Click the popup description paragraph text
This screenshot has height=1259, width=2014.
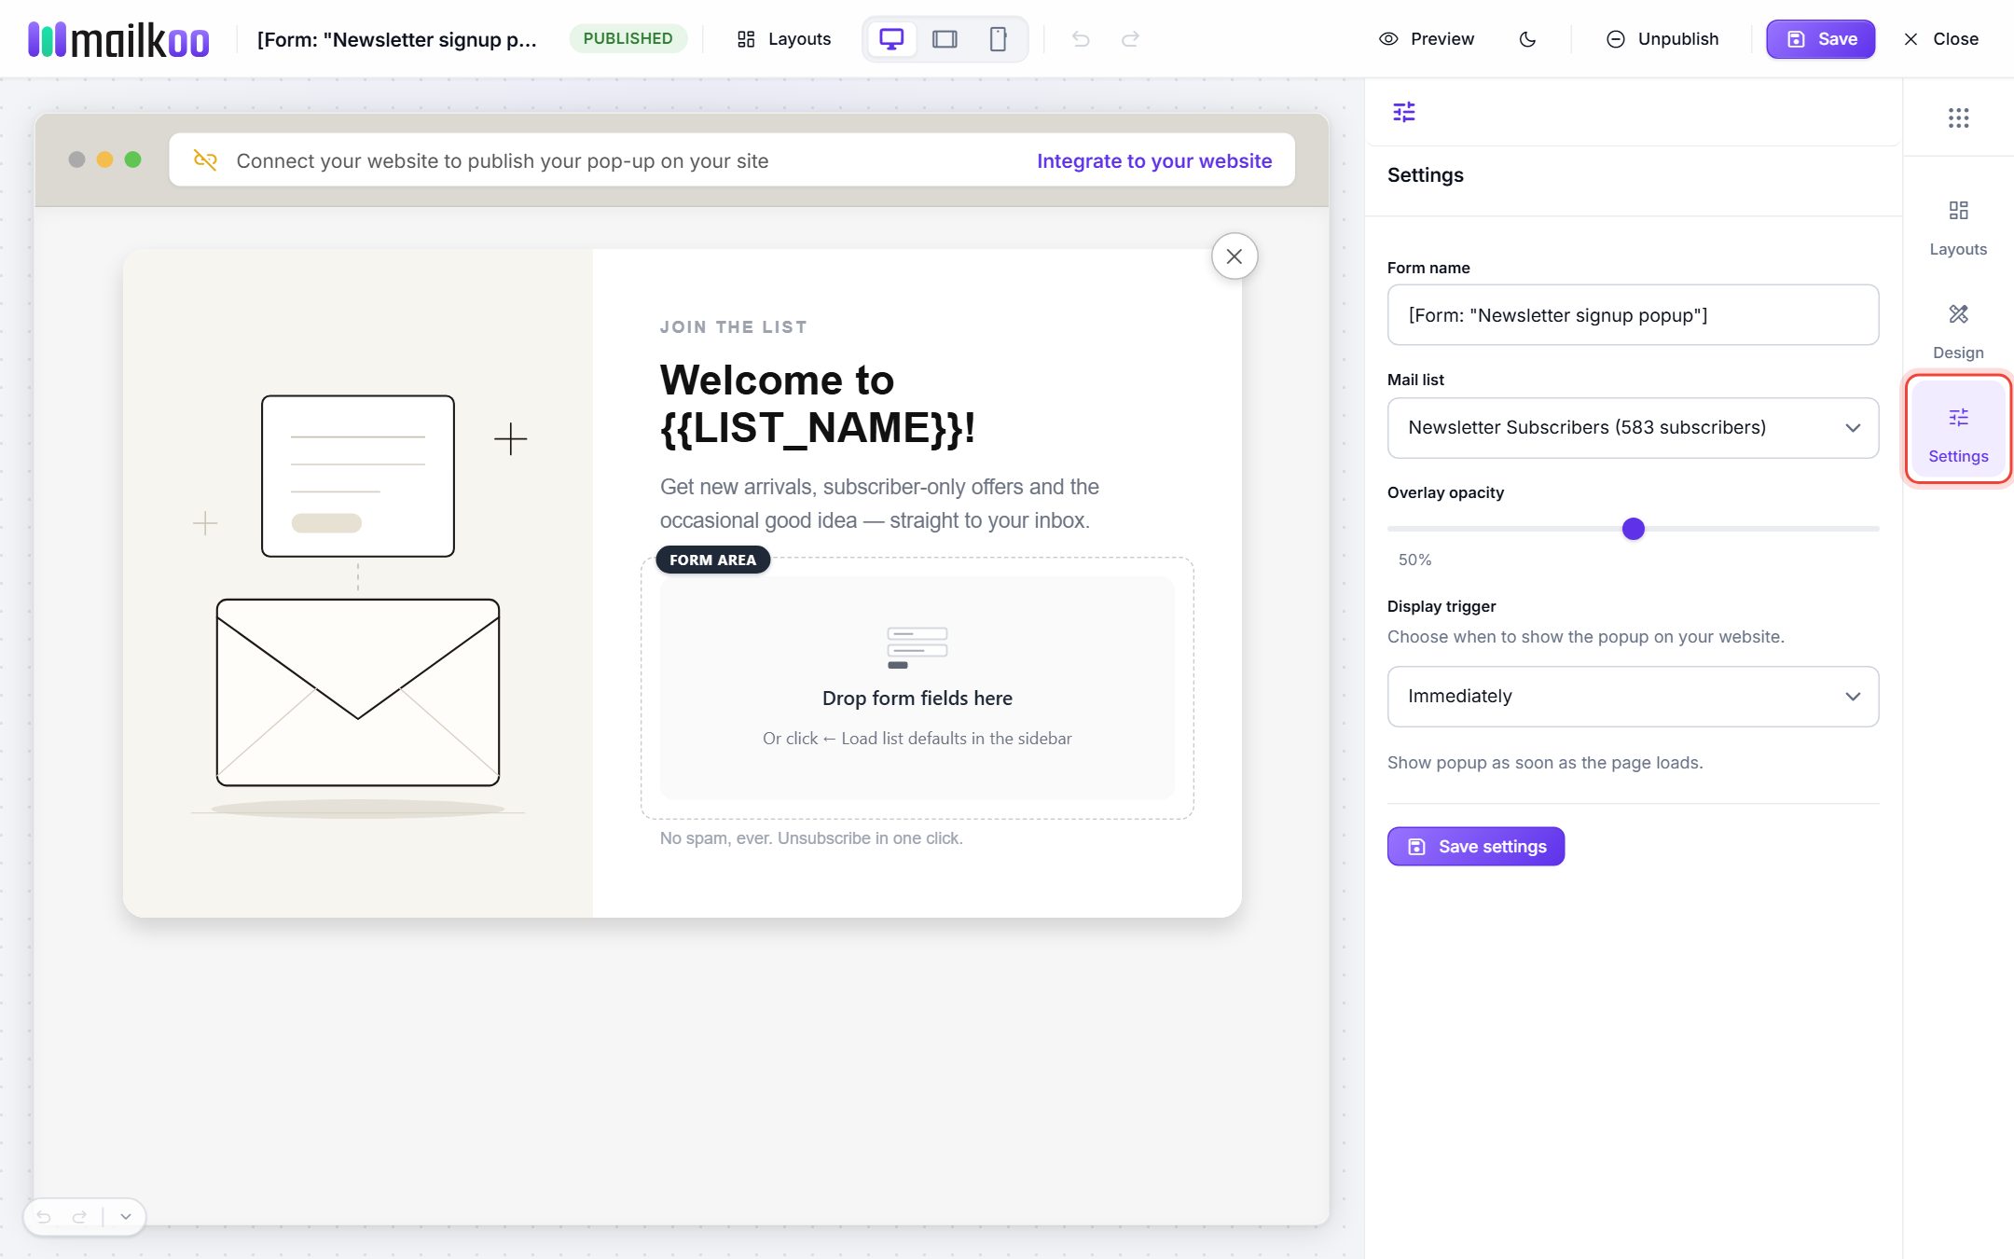(879, 504)
